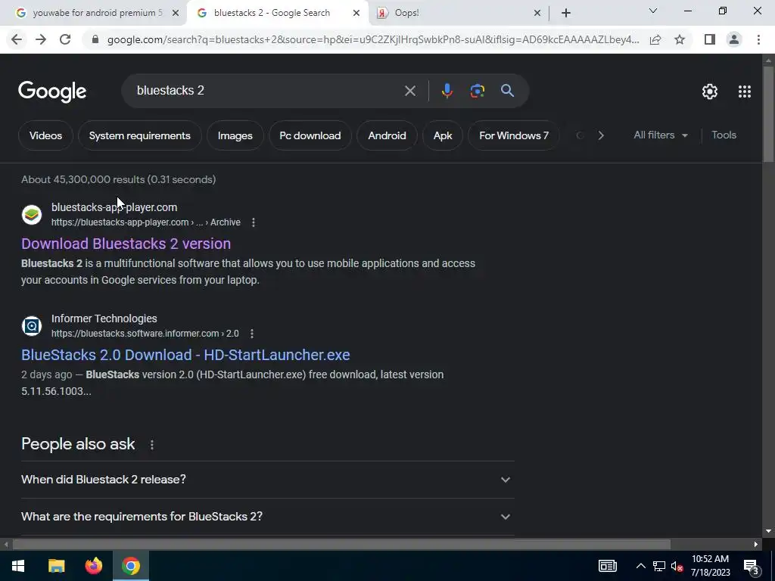Open the News and interests taskbar icon
Image resolution: width=775 pixels, height=581 pixels.
(x=608, y=566)
